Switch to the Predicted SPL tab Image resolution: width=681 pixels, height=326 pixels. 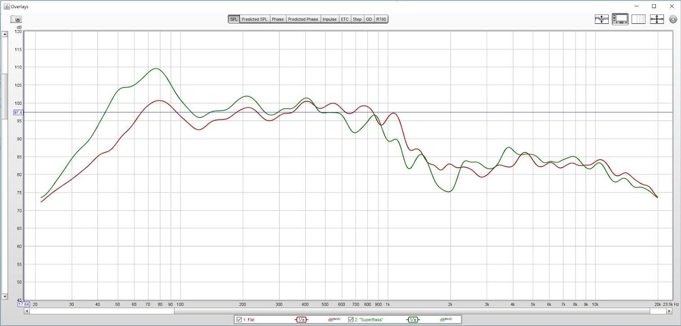(254, 19)
